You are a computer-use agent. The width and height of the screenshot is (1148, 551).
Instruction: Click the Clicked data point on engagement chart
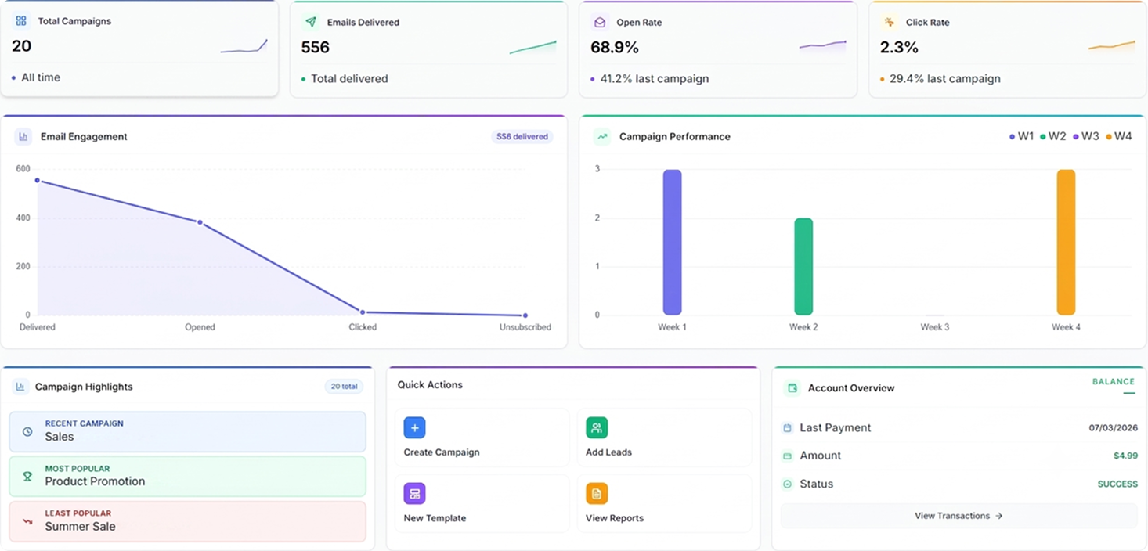[x=363, y=312]
